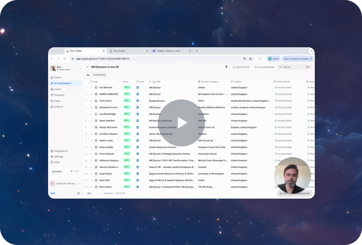Screen dimensions: 362x245
Task: Click the Search field in the list header
Action: point(294,67)
